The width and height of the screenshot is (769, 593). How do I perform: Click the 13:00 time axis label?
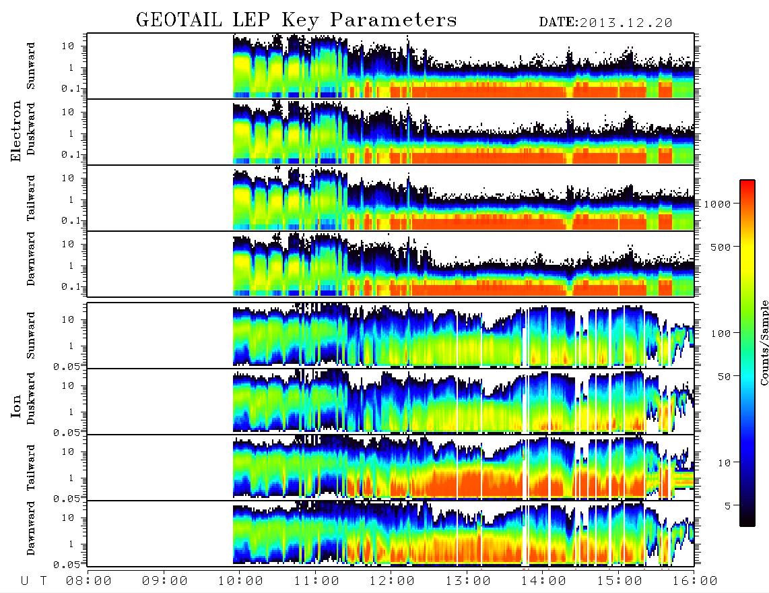click(468, 581)
